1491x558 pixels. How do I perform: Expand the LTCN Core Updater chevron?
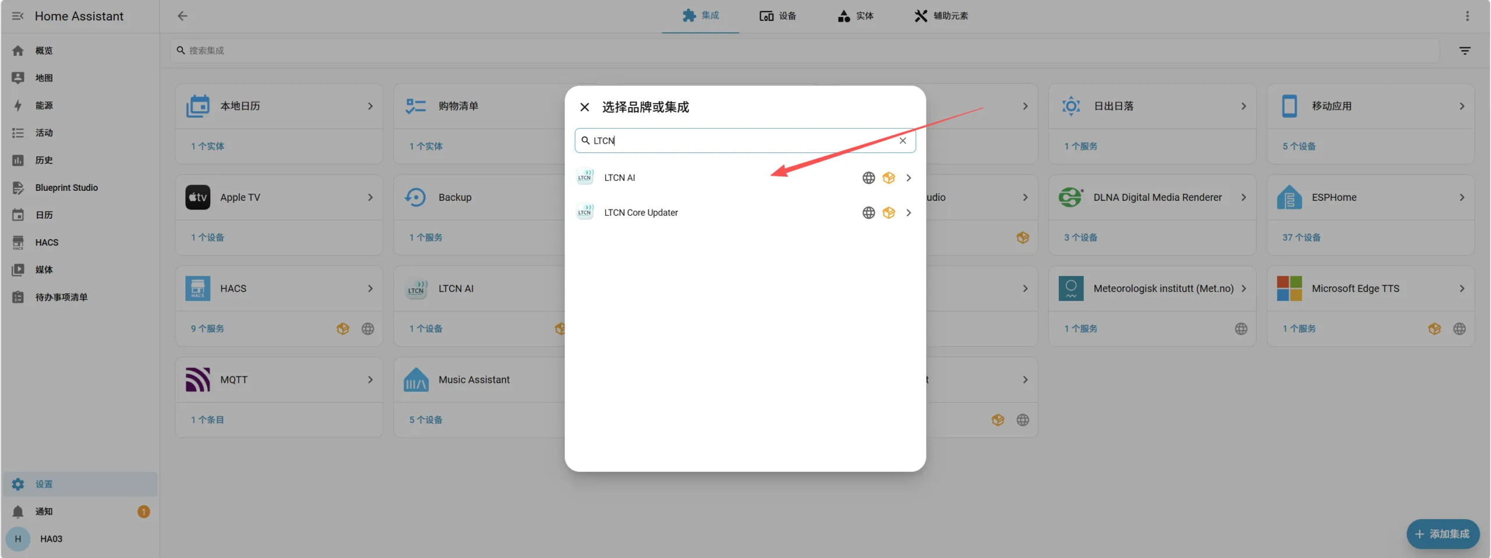tap(909, 212)
